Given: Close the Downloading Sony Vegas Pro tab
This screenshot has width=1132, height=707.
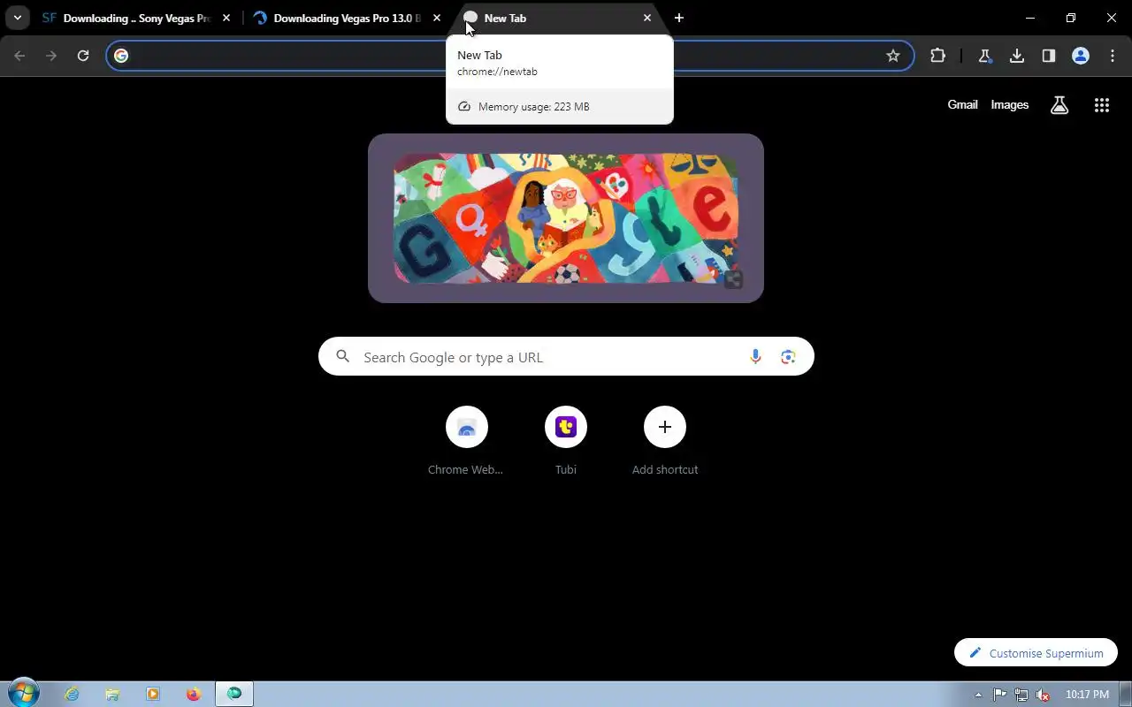Looking at the screenshot, I should [x=226, y=18].
